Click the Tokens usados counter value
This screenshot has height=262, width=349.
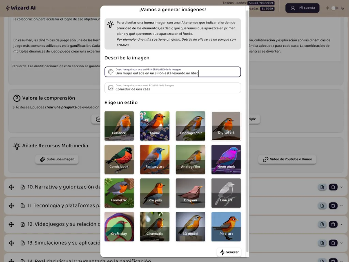point(261,3)
